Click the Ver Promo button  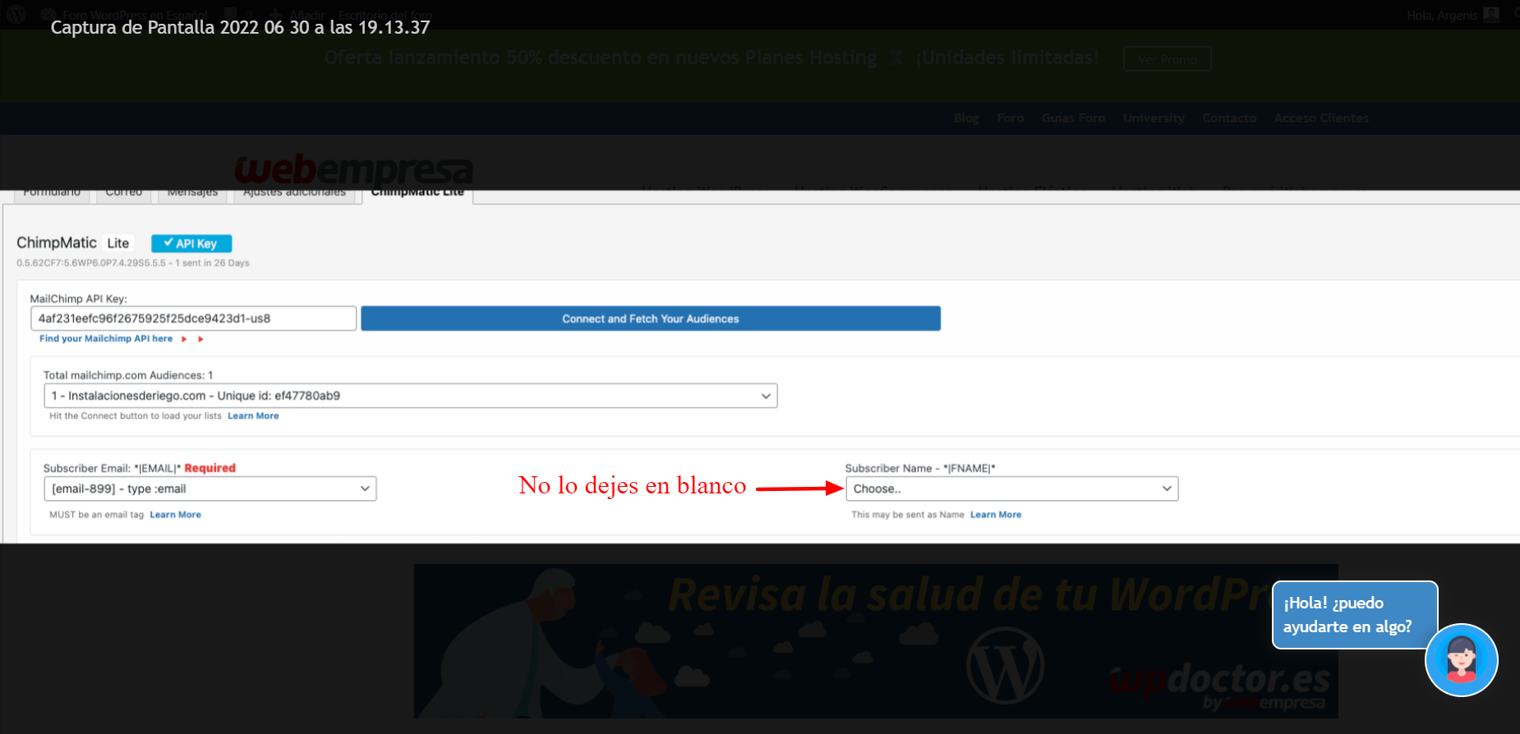(x=1167, y=59)
